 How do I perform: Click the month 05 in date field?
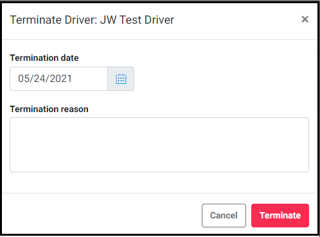coord(24,79)
